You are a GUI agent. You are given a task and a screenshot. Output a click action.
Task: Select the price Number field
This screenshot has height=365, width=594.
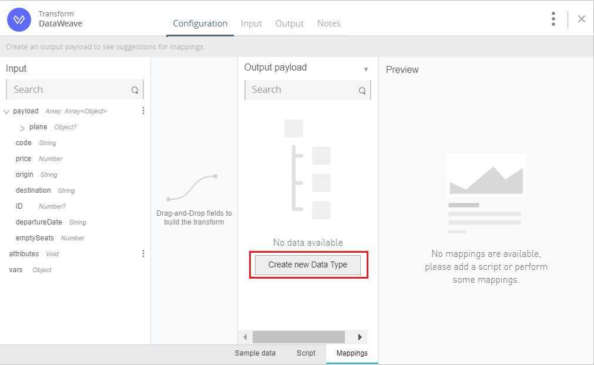(39, 159)
